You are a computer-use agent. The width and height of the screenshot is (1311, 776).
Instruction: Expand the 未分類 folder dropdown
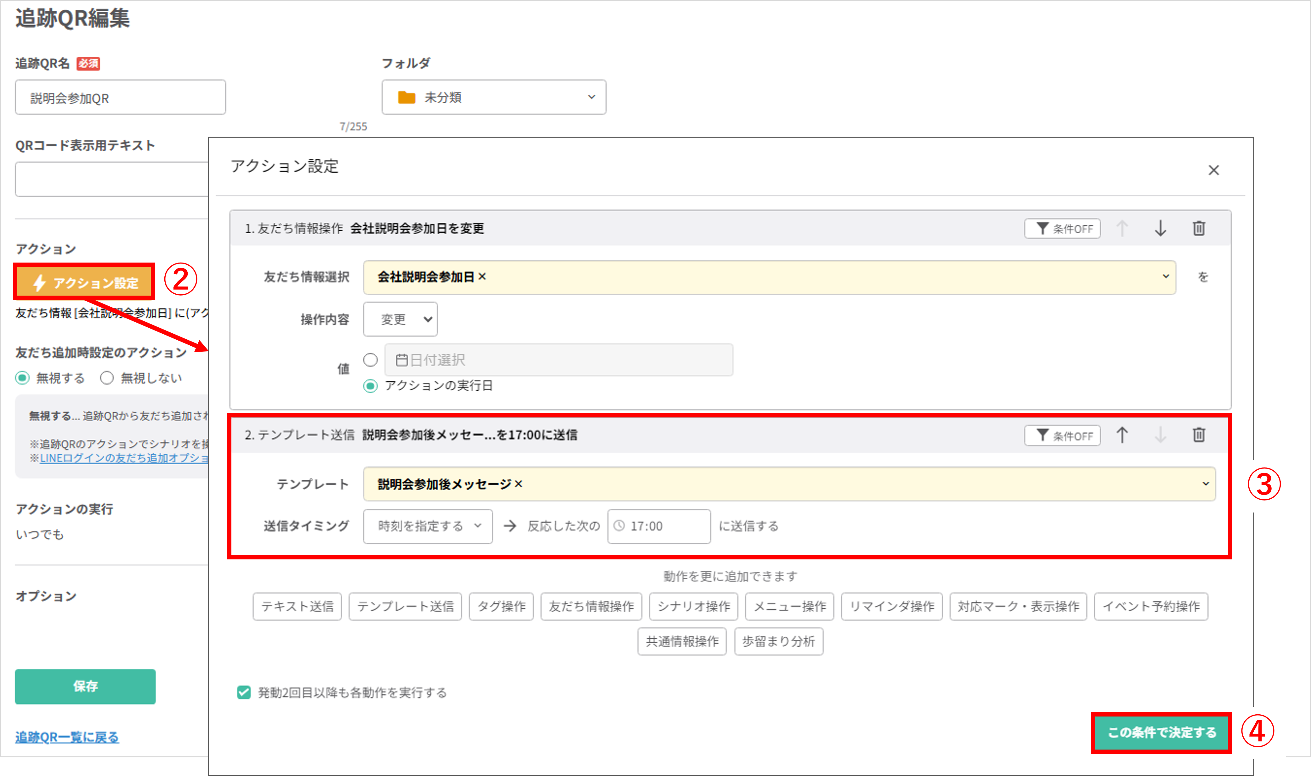point(494,97)
